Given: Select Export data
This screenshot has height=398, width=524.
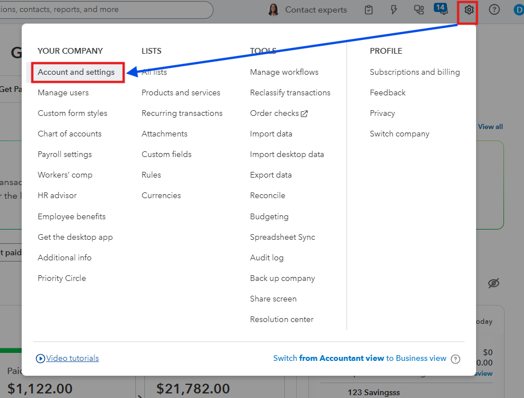Looking at the screenshot, I should tap(271, 175).
